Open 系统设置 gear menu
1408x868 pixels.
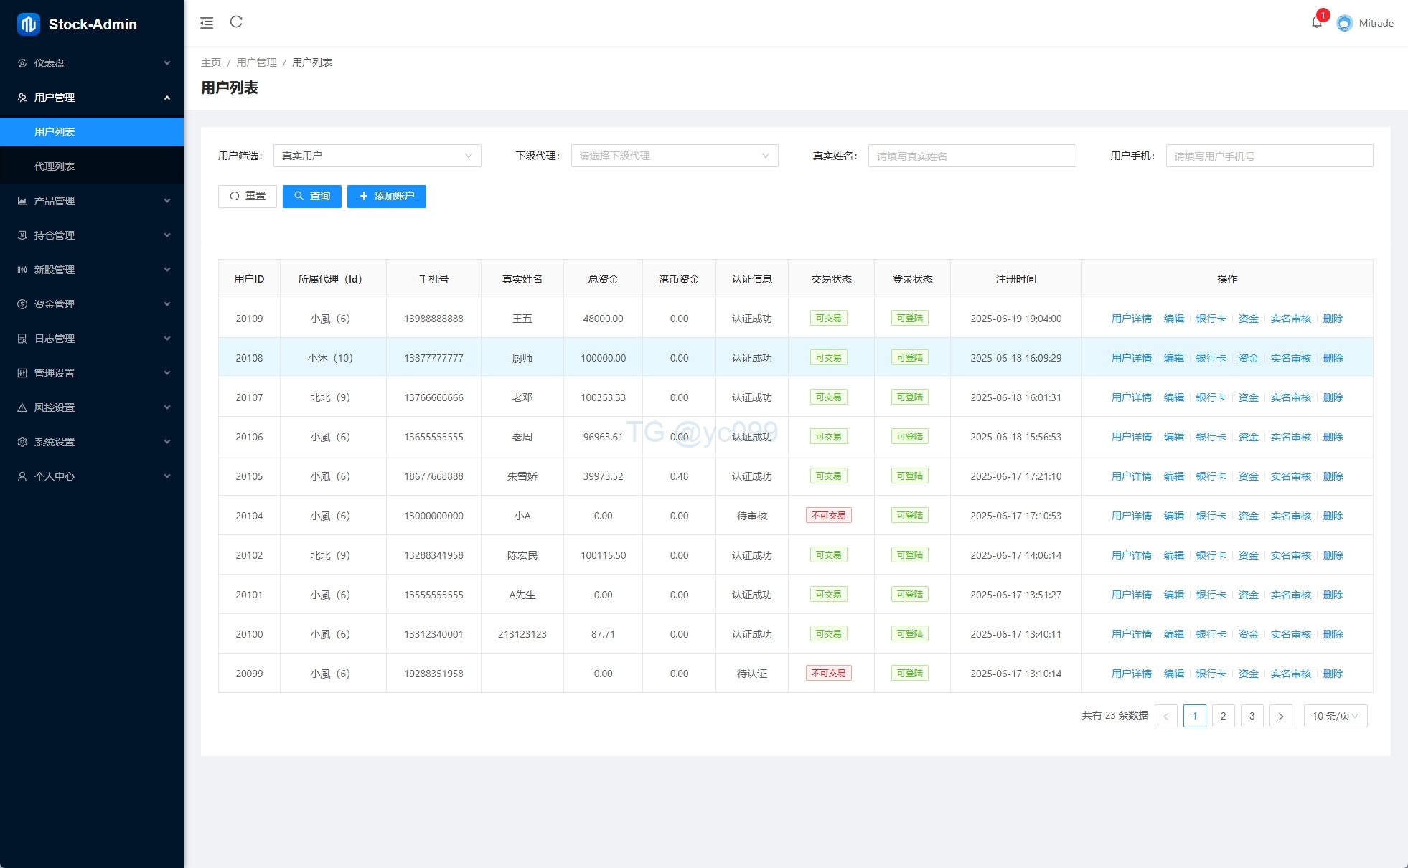coord(92,442)
